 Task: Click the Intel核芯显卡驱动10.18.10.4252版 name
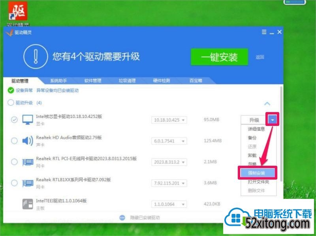(69, 116)
